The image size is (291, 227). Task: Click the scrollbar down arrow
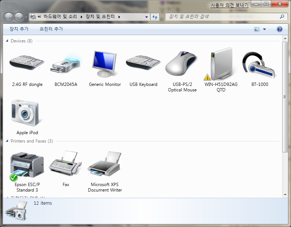285,194
